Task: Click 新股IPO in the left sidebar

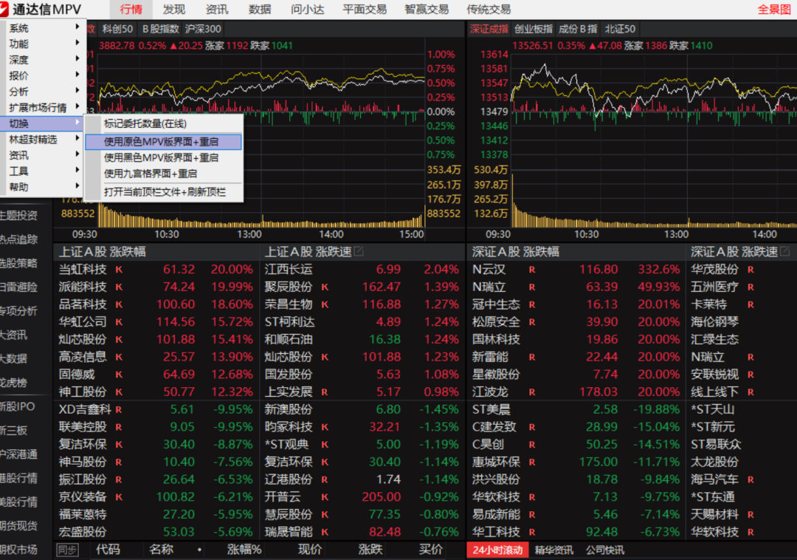Action: click(x=18, y=406)
